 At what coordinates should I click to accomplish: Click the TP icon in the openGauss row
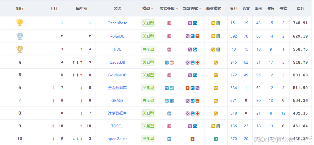[x=169, y=139]
